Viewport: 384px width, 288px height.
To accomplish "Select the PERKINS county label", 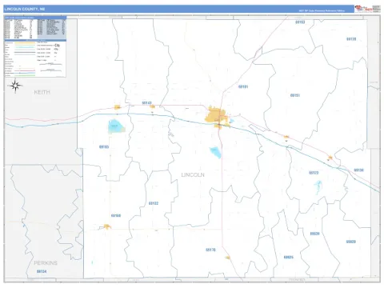I will [x=46, y=263].
